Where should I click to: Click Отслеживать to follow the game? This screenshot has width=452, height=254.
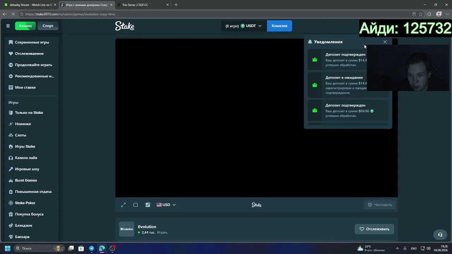point(374,229)
